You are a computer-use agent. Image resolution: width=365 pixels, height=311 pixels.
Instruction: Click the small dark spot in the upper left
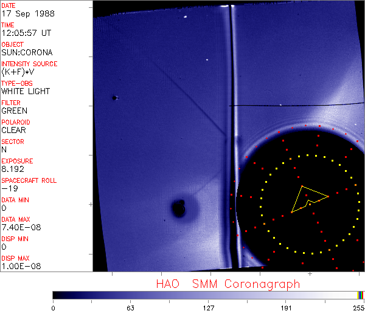(114, 97)
